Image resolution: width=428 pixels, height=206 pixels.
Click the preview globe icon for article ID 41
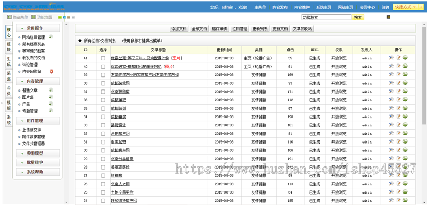[x=405, y=58]
